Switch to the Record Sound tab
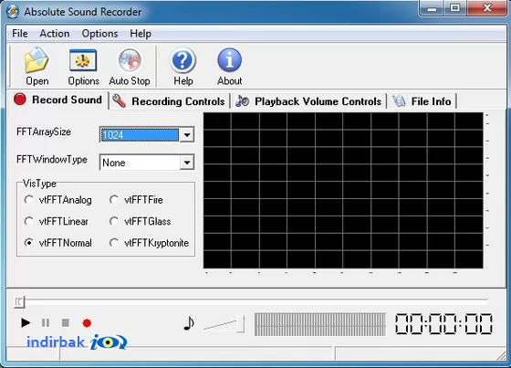This screenshot has width=511, height=368. 58,100
